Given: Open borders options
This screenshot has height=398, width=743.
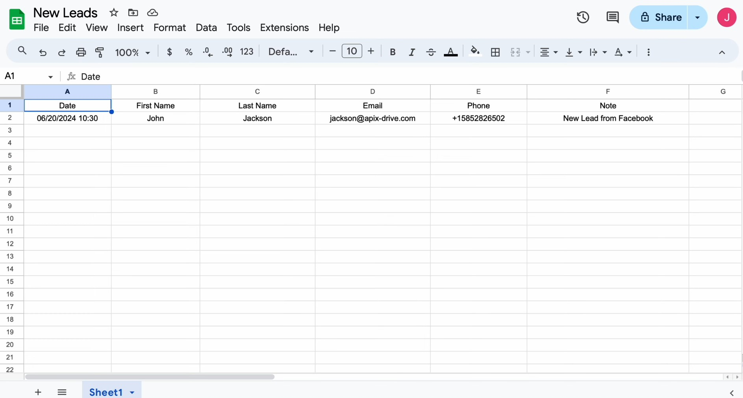Looking at the screenshot, I should (495, 52).
